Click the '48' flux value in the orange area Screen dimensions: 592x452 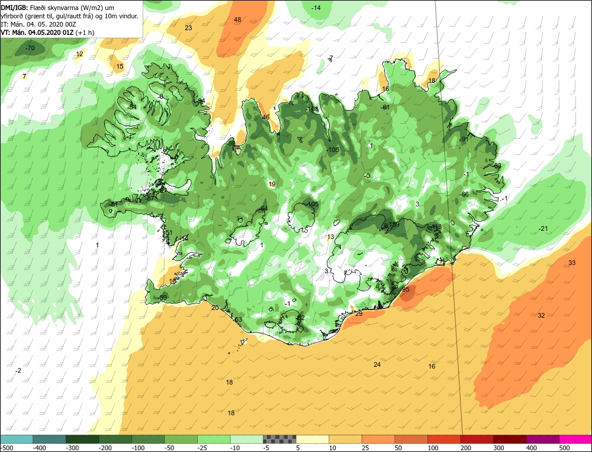tap(237, 20)
